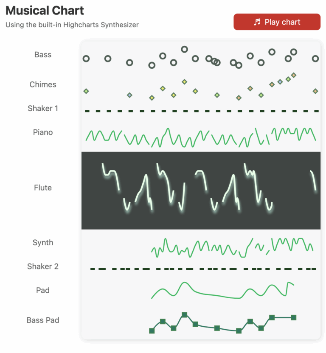The height and width of the screenshot is (353, 326).
Task: Click the Synth series label
Action: point(43,242)
